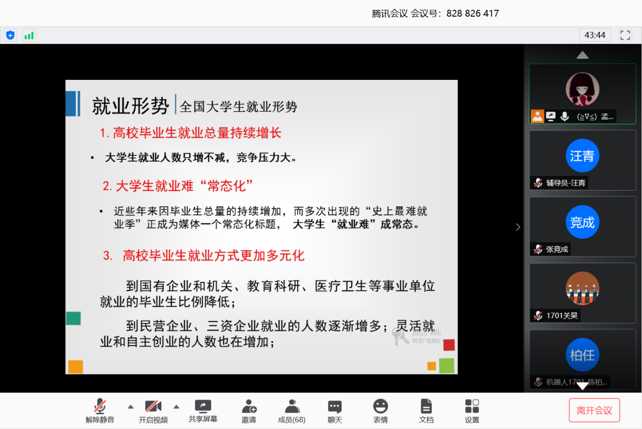This screenshot has height=429, width=642.
Task: Open the 聊天 chat panel
Action: coord(335,410)
